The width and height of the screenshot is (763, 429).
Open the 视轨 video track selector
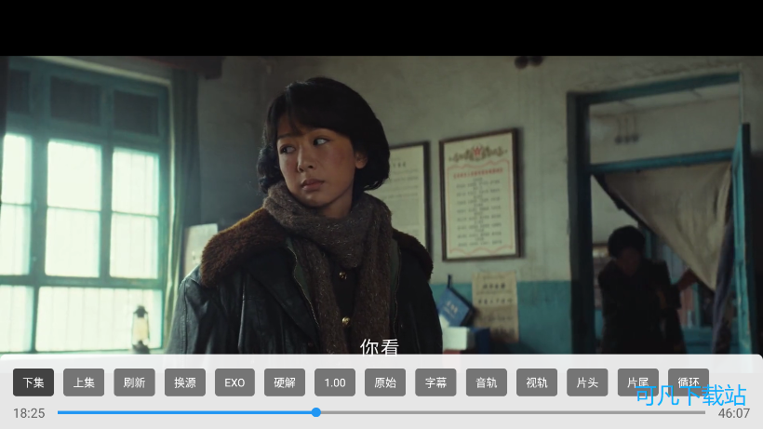(x=537, y=382)
